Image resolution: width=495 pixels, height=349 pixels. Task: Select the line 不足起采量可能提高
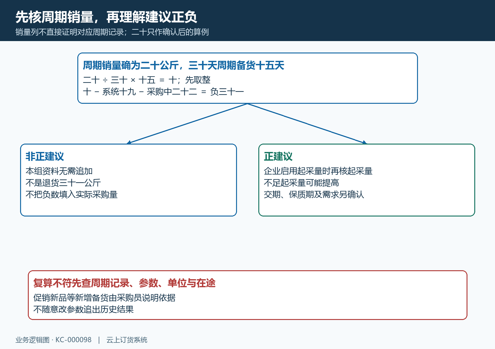(301, 183)
